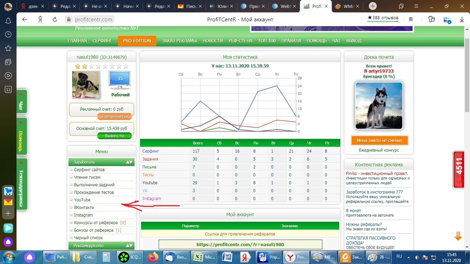Open Бонусы от реферера link

tap(94, 230)
